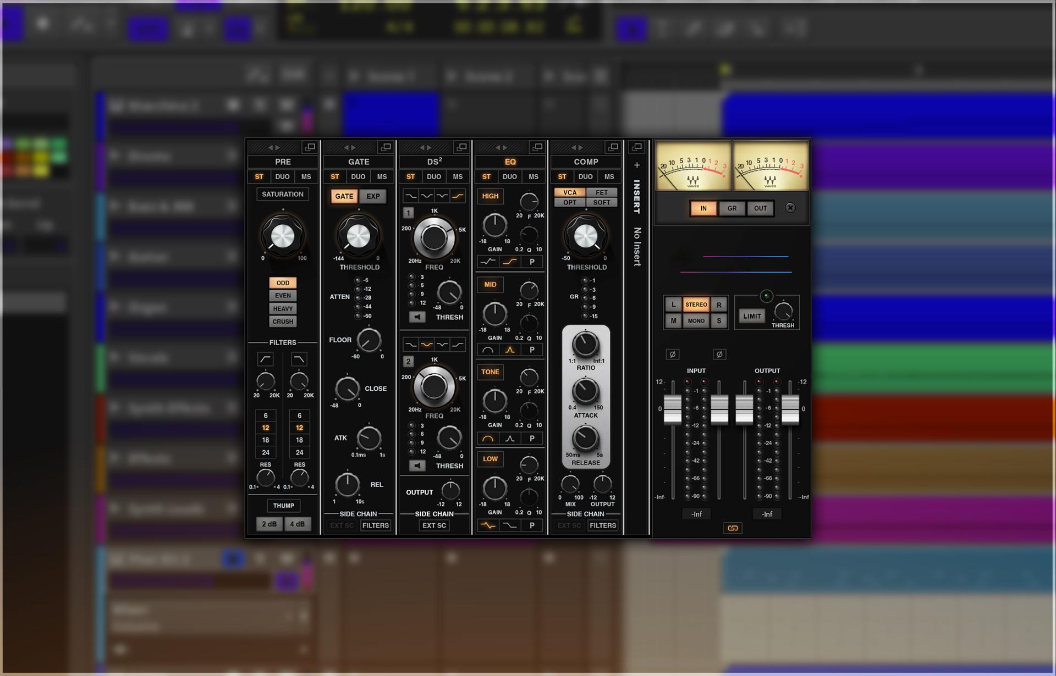Click DS2 band 2 number button
Image resolution: width=1056 pixels, height=676 pixels.
[408, 361]
